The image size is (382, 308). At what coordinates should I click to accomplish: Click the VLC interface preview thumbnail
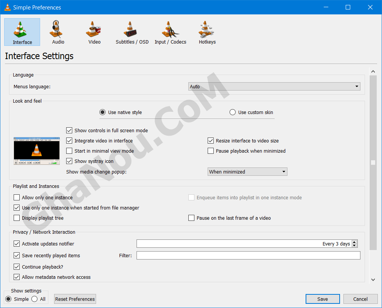tap(37, 150)
